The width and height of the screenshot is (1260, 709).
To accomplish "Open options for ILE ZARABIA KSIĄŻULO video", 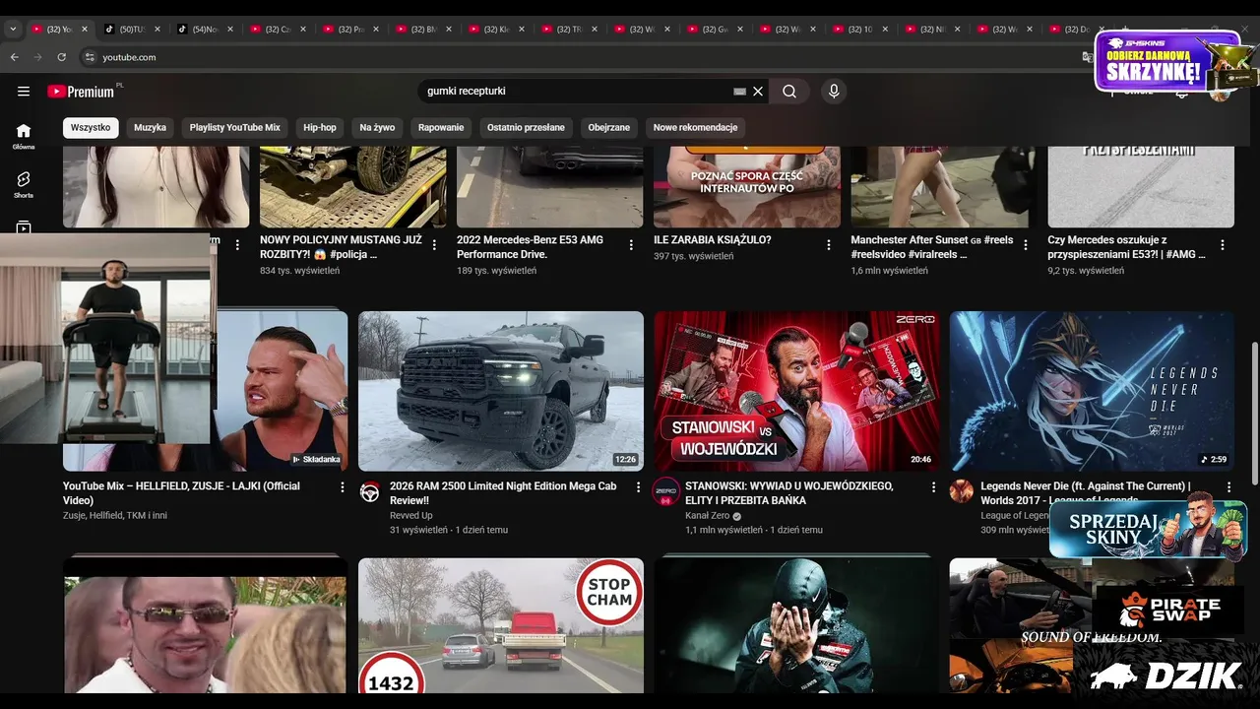I will pos(828,245).
